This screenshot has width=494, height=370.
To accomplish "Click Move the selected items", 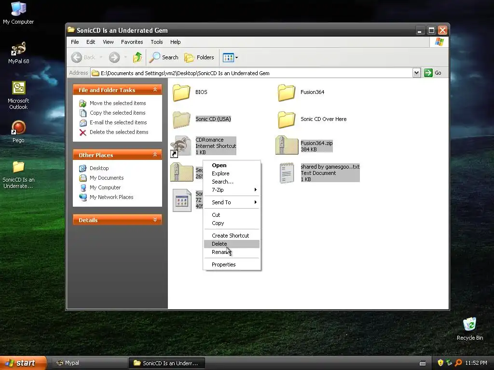I will click(113, 103).
